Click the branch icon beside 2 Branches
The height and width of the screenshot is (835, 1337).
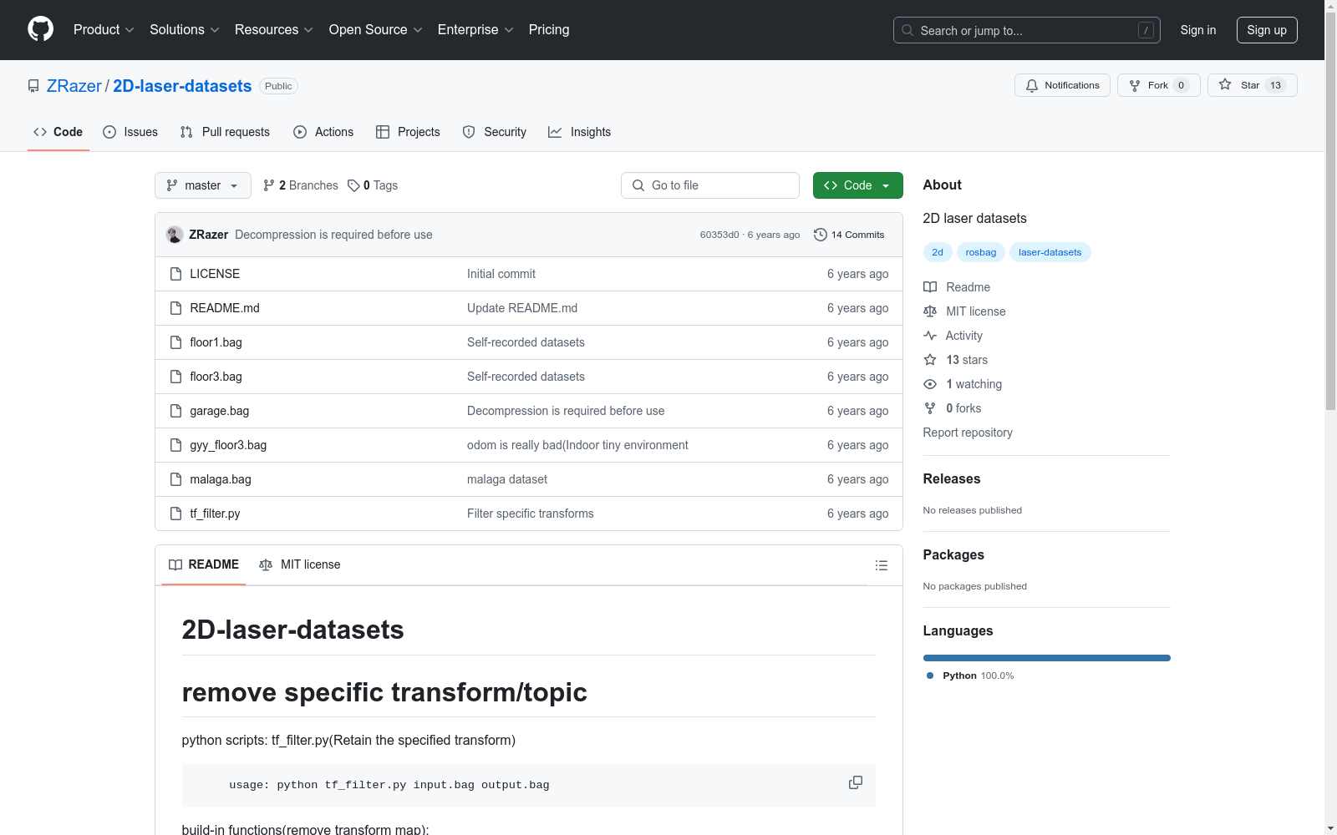click(x=268, y=185)
